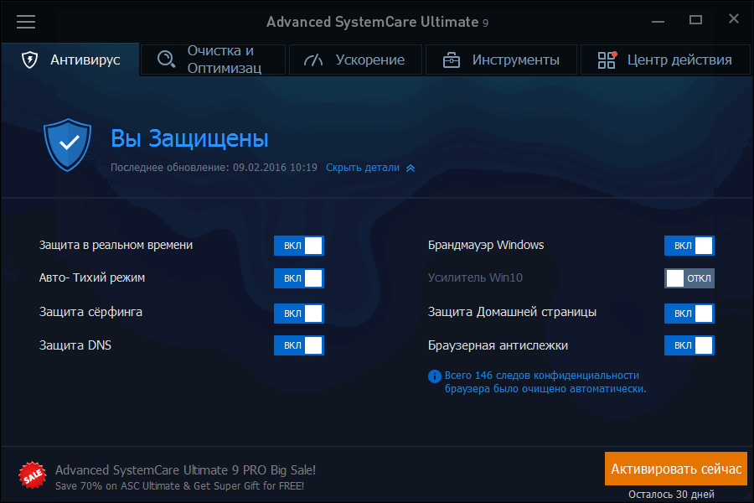
Task: Click the Скрыть детали link
Action: (364, 168)
